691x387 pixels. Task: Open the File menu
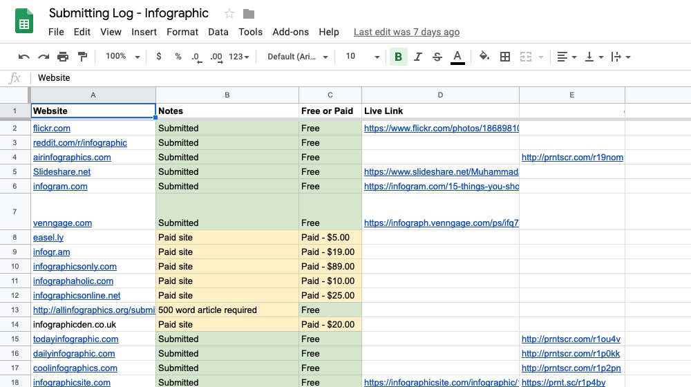pos(56,32)
